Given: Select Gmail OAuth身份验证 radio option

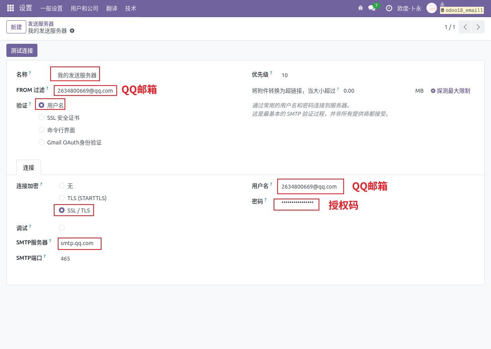Looking at the screenshot, I should point(41,142).
